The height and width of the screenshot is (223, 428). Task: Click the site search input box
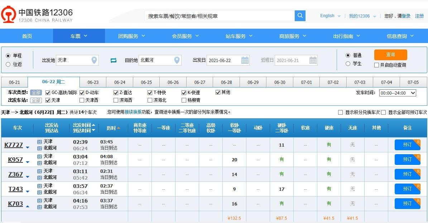[x=220, y=16]
